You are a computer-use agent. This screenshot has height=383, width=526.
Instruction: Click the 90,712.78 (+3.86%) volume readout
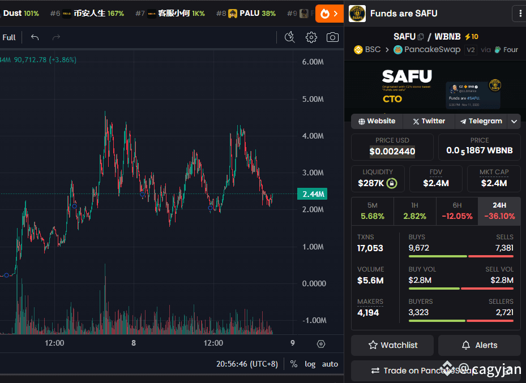click(x=45, y=60)
